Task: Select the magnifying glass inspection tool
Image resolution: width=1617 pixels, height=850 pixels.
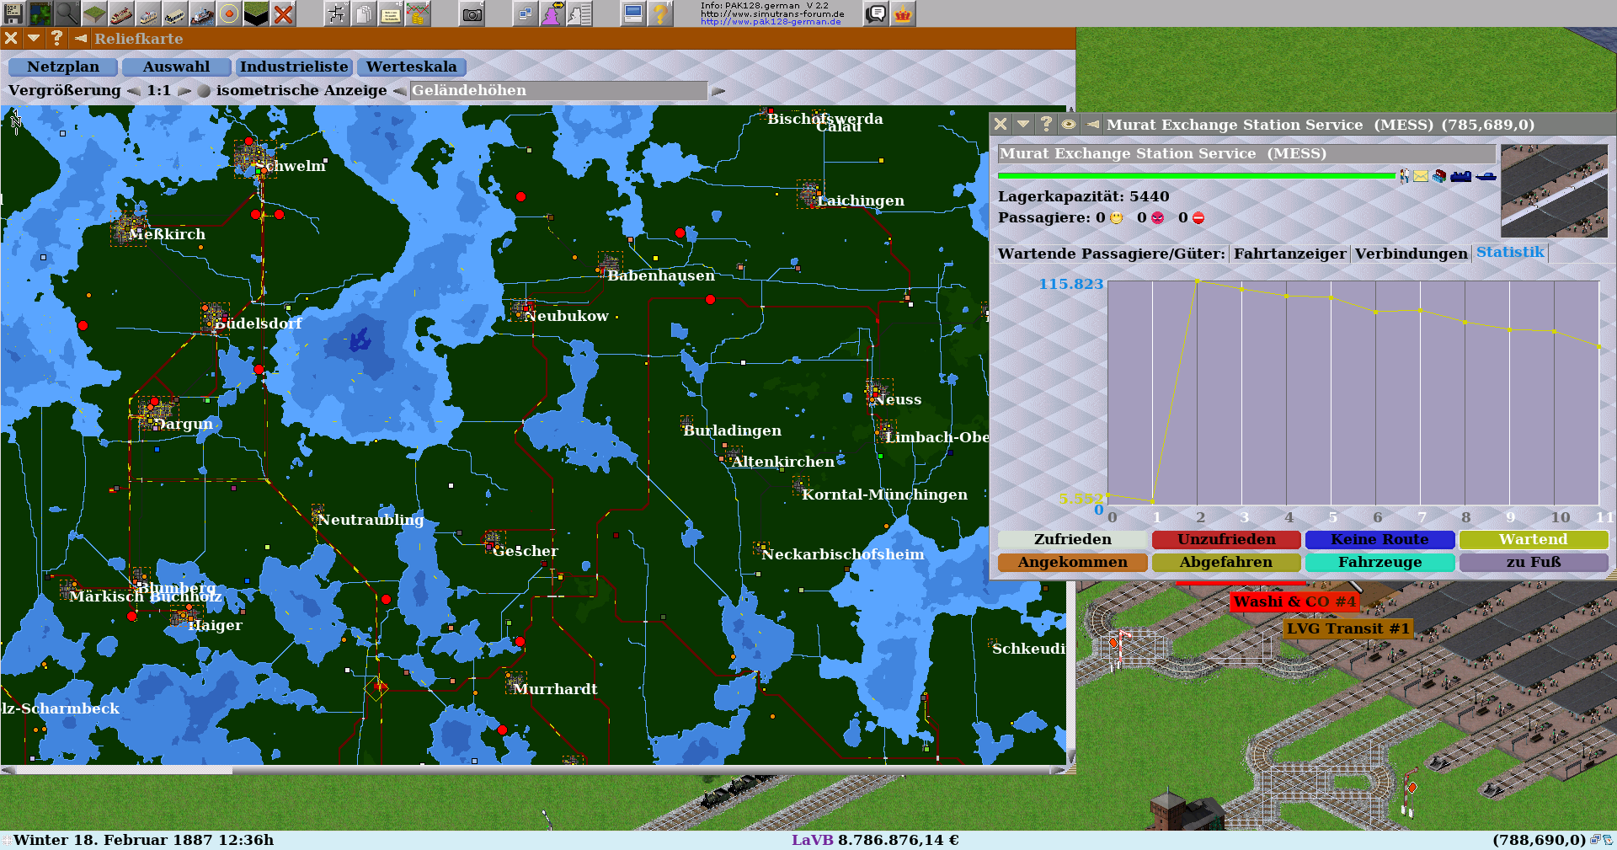Action: (67, 13)
